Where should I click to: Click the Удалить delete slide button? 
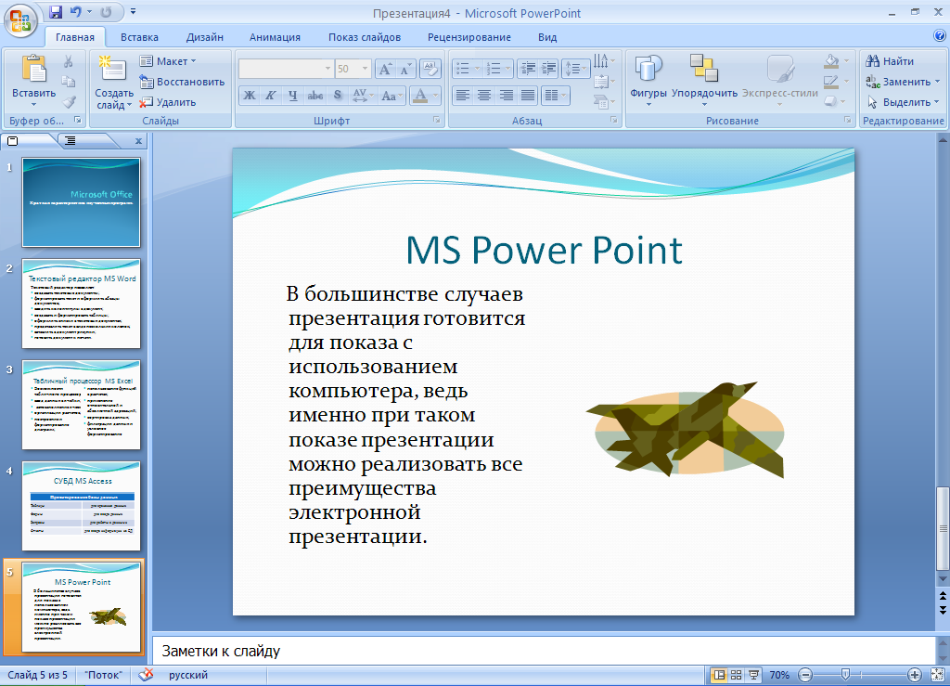[168, 102]
